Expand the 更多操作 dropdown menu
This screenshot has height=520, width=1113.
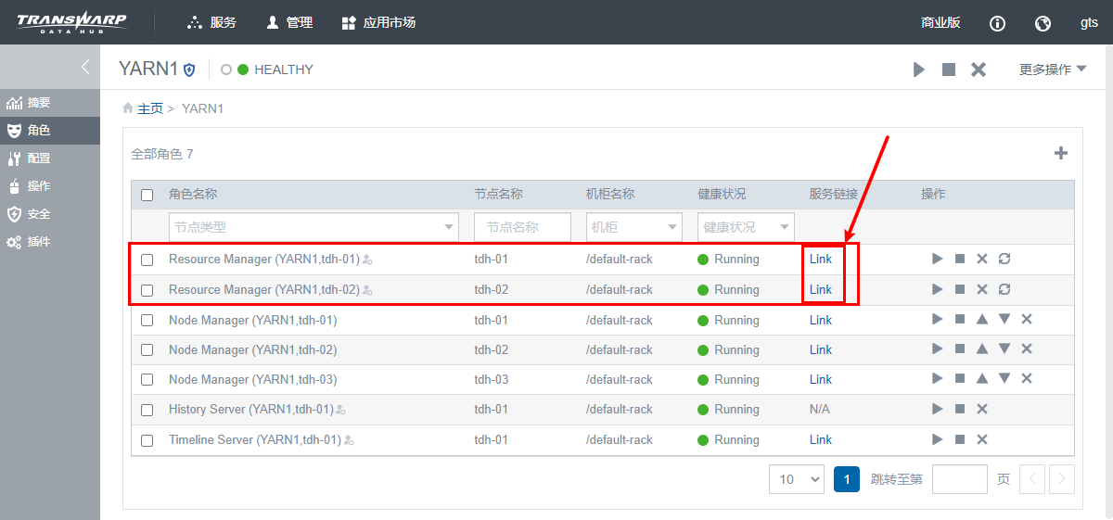tap(1053, 70)
